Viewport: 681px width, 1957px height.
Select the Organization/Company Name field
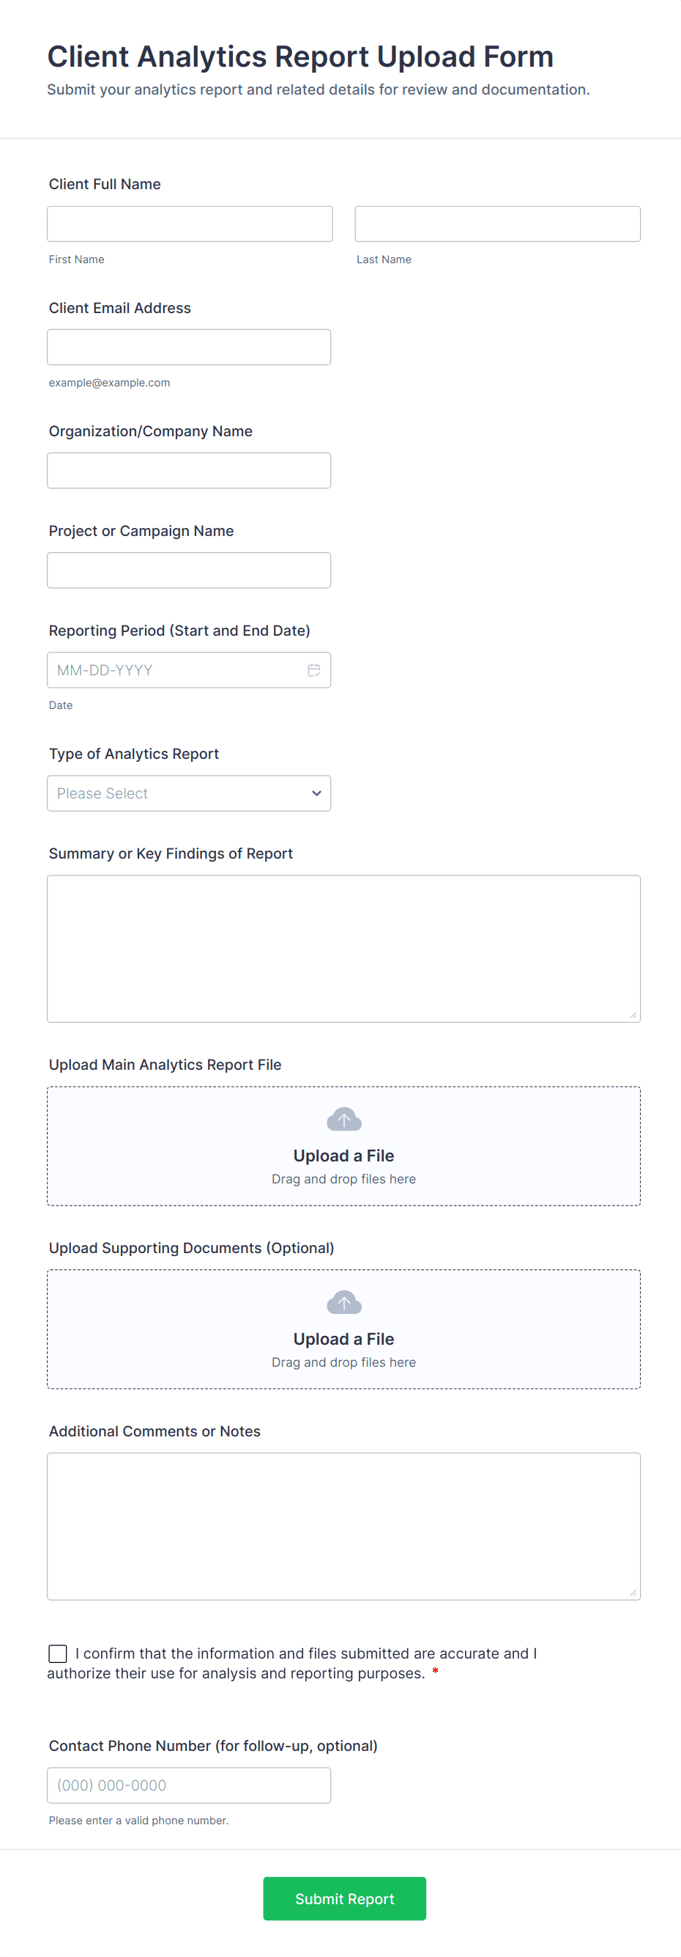[189, 470]
